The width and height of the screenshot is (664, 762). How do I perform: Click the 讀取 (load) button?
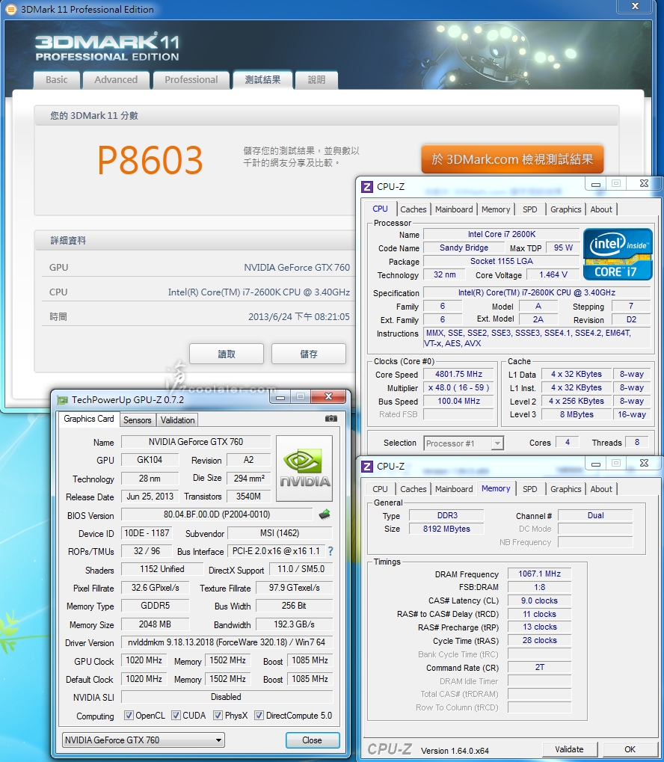tap(227, 354)
